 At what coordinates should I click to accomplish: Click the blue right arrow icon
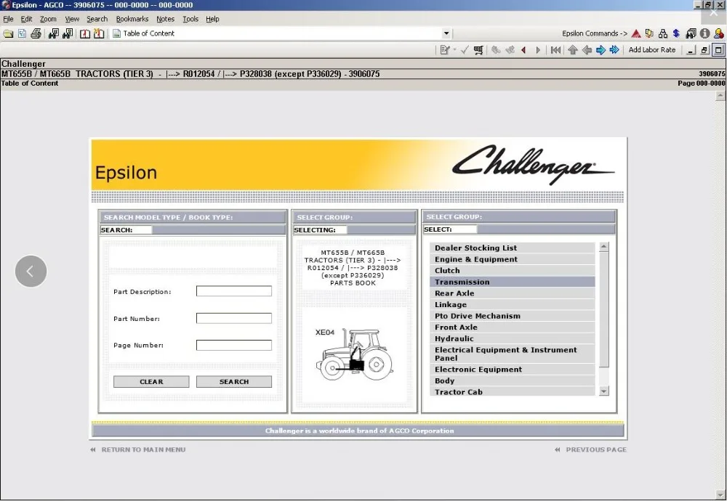click(x=601, y=50)
